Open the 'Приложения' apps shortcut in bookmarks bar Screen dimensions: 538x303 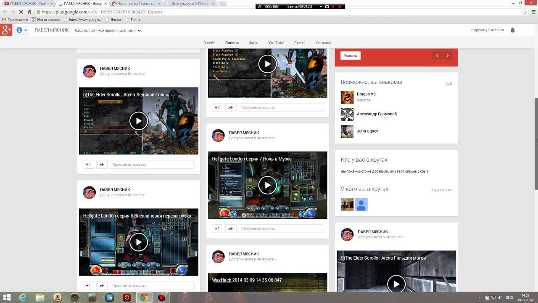coord(15,20)
